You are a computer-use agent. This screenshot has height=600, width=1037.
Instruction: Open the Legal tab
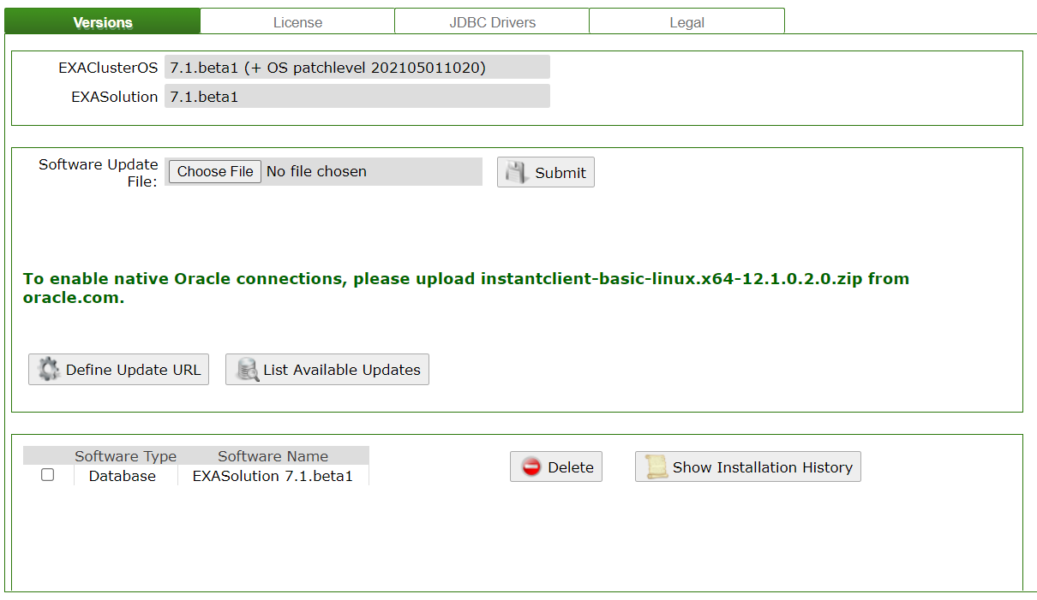click(686, 22)
